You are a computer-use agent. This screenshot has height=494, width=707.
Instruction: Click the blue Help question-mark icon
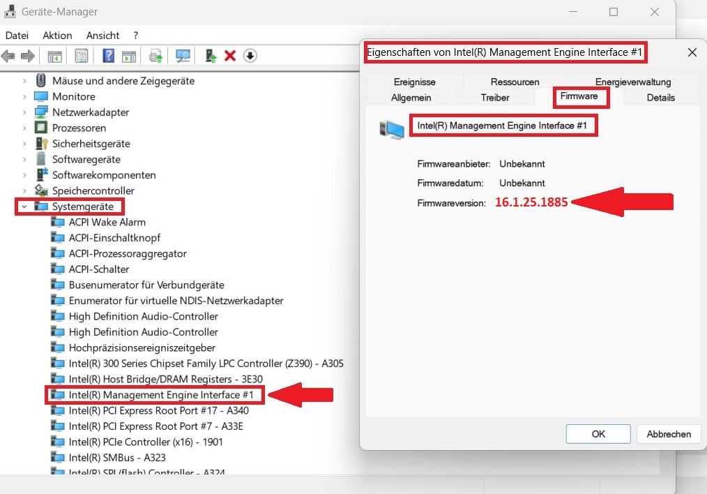108,56
